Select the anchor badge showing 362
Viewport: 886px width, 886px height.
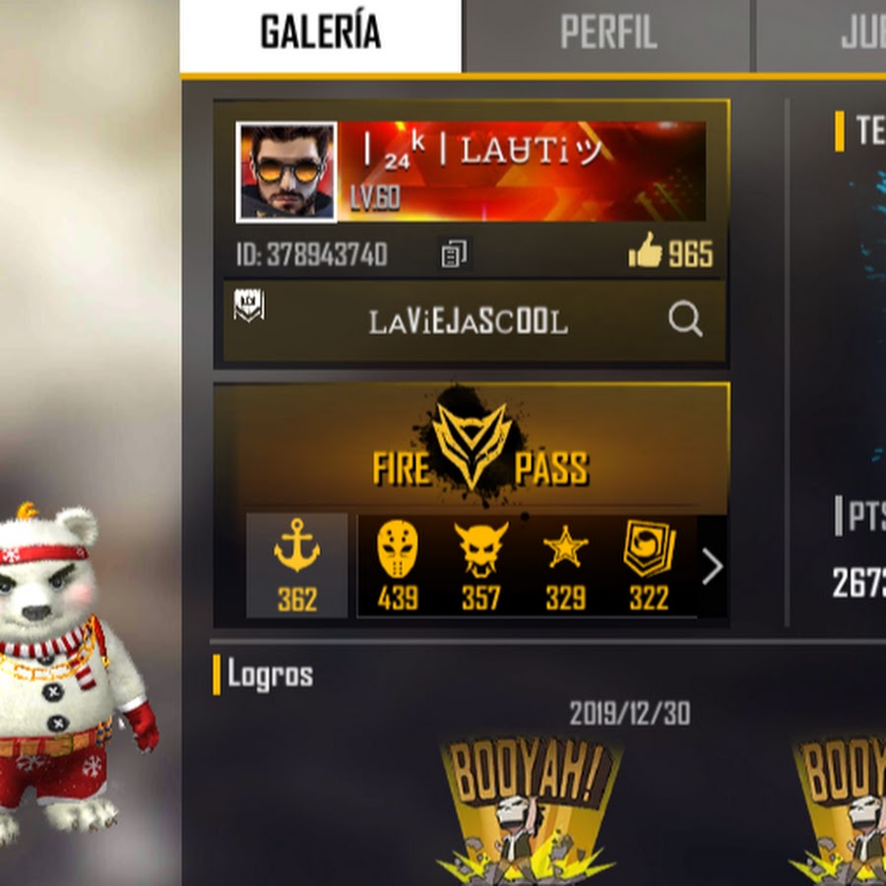click(296, 565)
